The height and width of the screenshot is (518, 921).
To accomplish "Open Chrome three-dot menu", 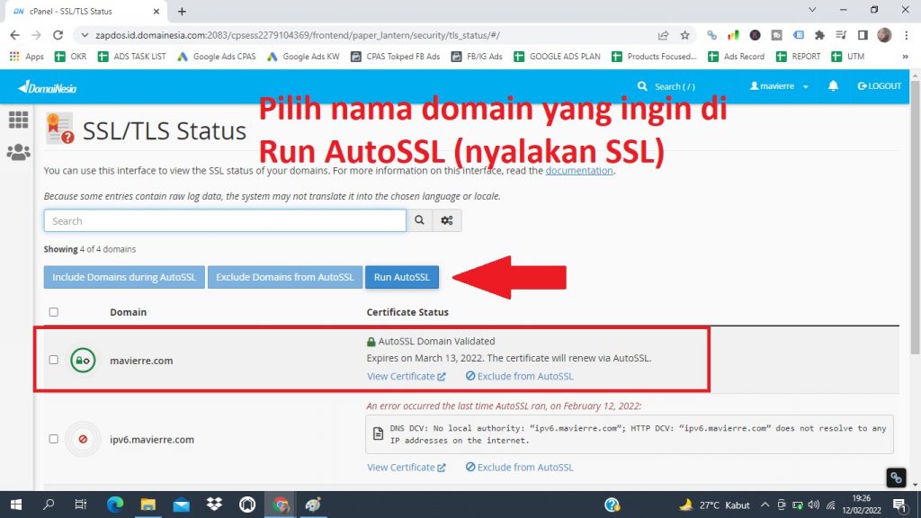I will [x=906, y=35].
